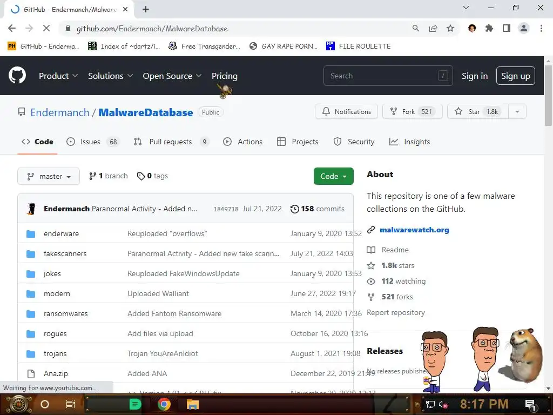The width and height of the screenshot is (553, 415).
Task: Open steampunk Start button
Action: (18, 404)
